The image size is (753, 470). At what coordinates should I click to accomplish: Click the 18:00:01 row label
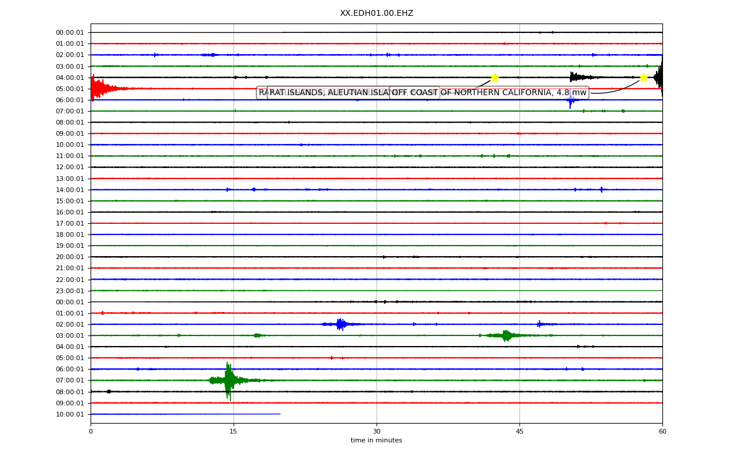point(70,234)
